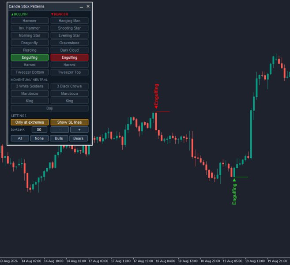Screen dimensions: 290x265
Task: Enable the Gravestone pattern
Action: [x=69, y=43]
